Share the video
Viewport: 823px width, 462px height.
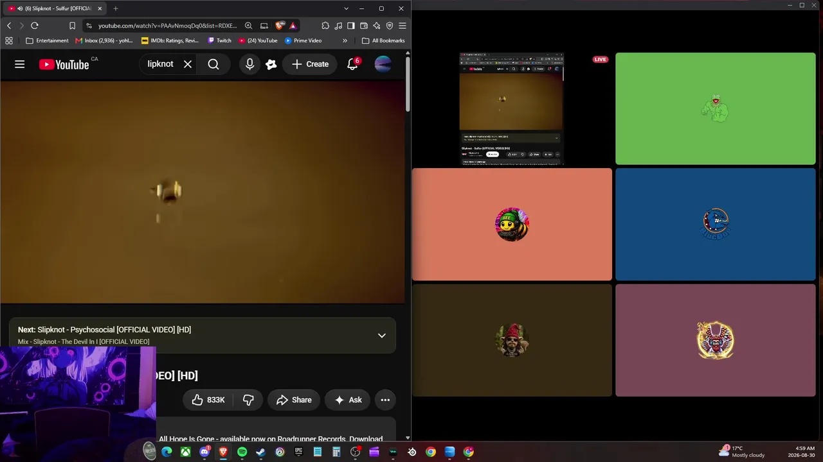click(294, 400)
